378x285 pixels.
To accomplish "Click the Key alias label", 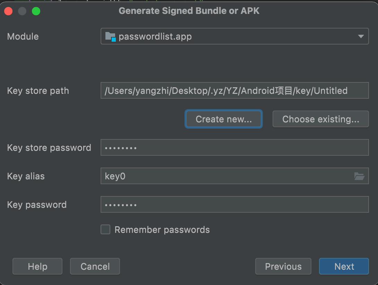I will pos(26,176).
